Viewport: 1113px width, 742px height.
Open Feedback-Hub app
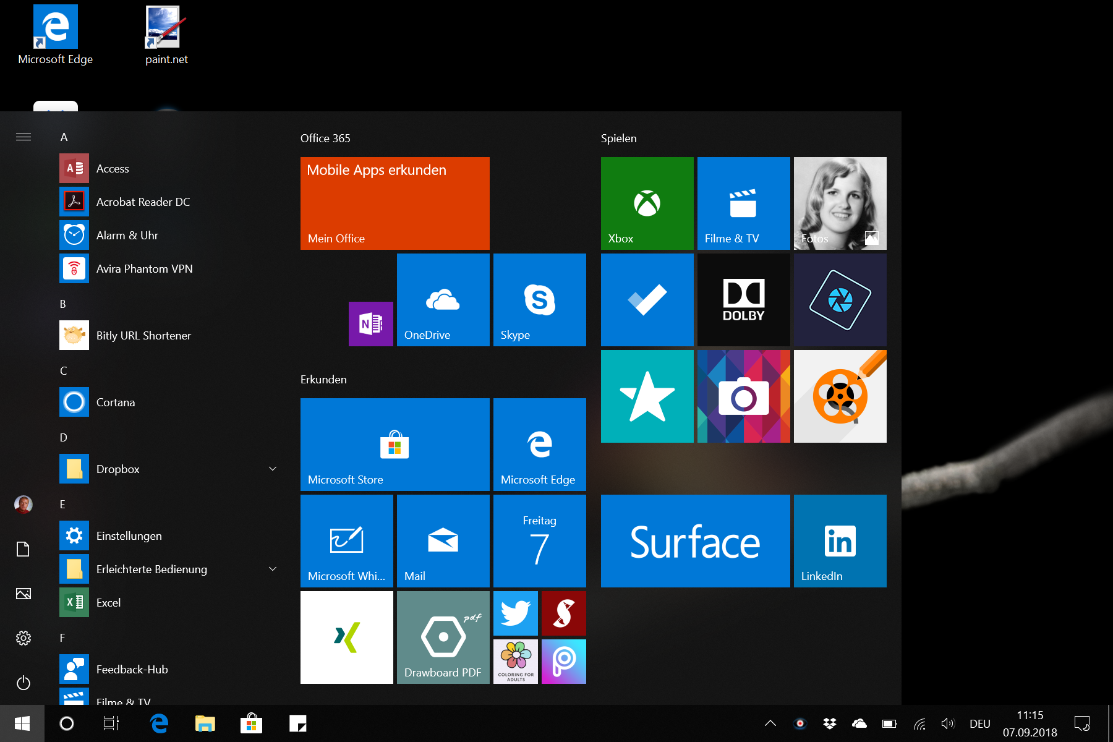click(x=168, y=669)
